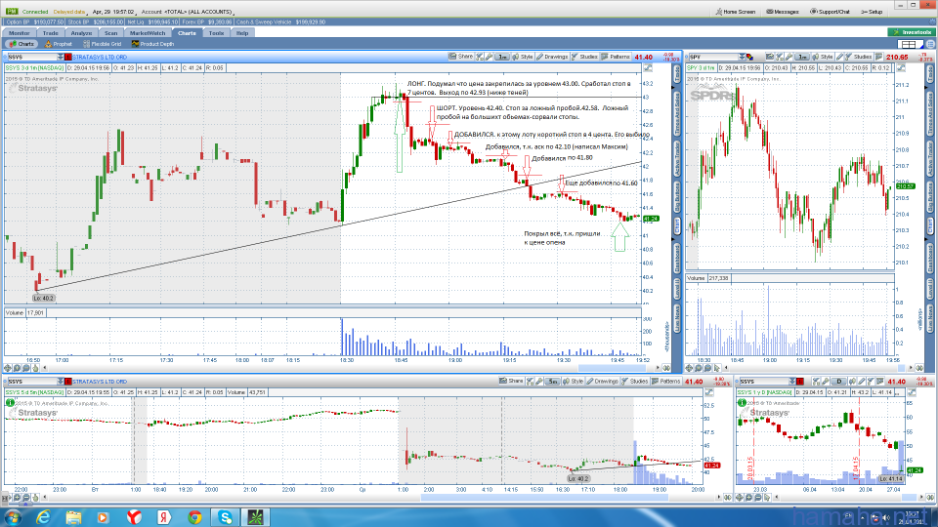The width and height of the screenshot is (938, 527).
Task: Toggle the 5m timeframe button
Action: pos(552,382)
